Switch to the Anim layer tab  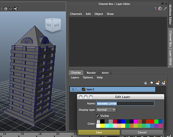pos(105,73)
